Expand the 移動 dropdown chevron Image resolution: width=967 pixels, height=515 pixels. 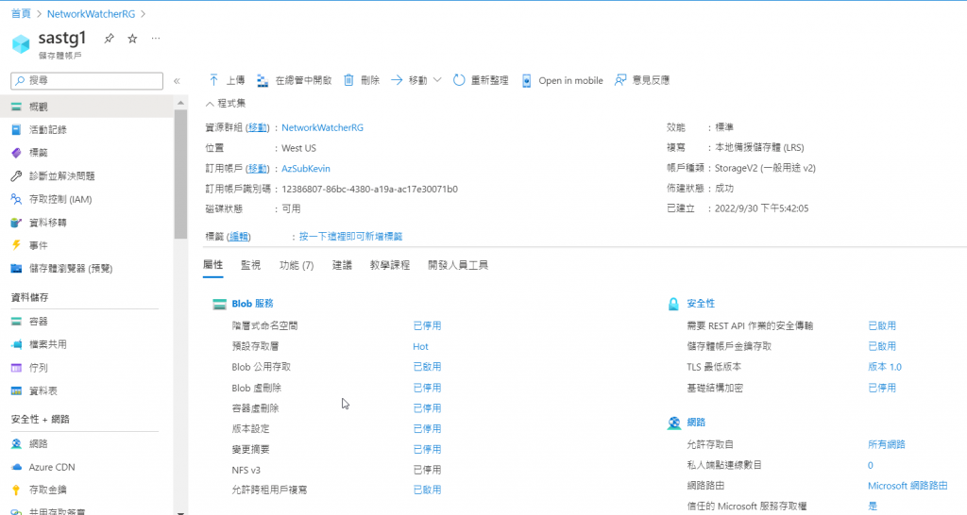pos(437,80)
